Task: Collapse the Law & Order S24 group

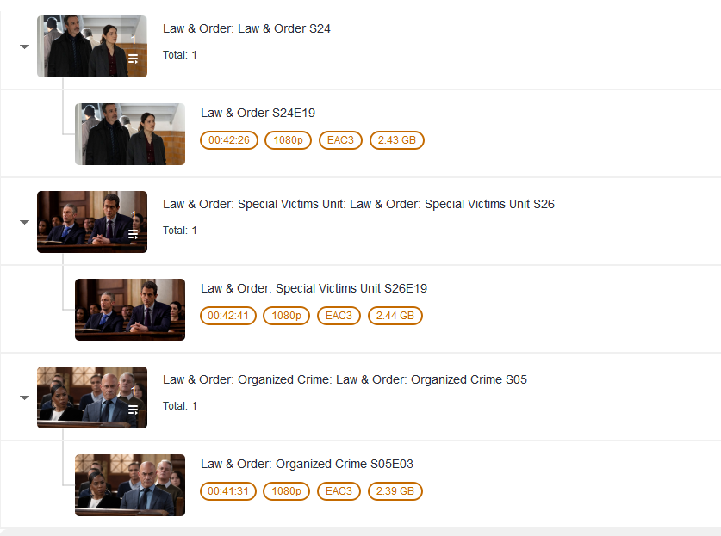Action: coord(24,47)
